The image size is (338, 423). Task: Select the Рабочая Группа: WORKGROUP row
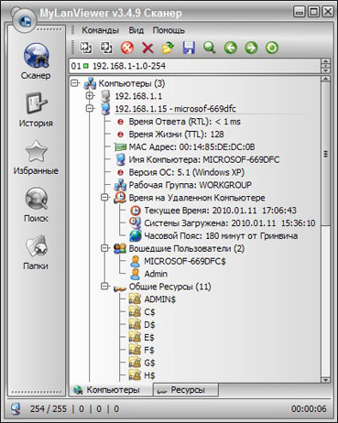click(190, 185)
